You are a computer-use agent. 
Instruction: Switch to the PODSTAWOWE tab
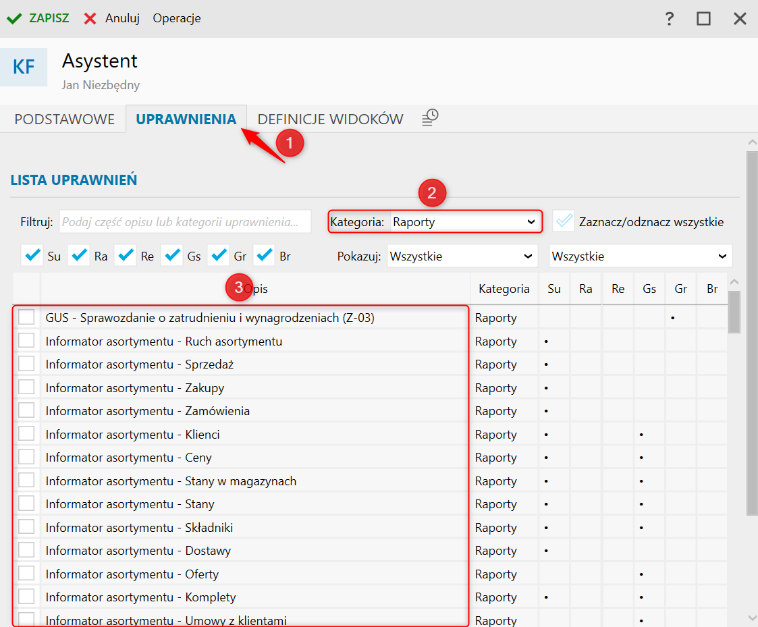click(64, 119)
